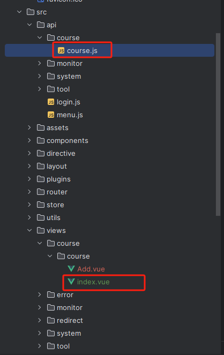Select the Add.vue file
This screenshot has width=224, height=355.
coord(91,269)
